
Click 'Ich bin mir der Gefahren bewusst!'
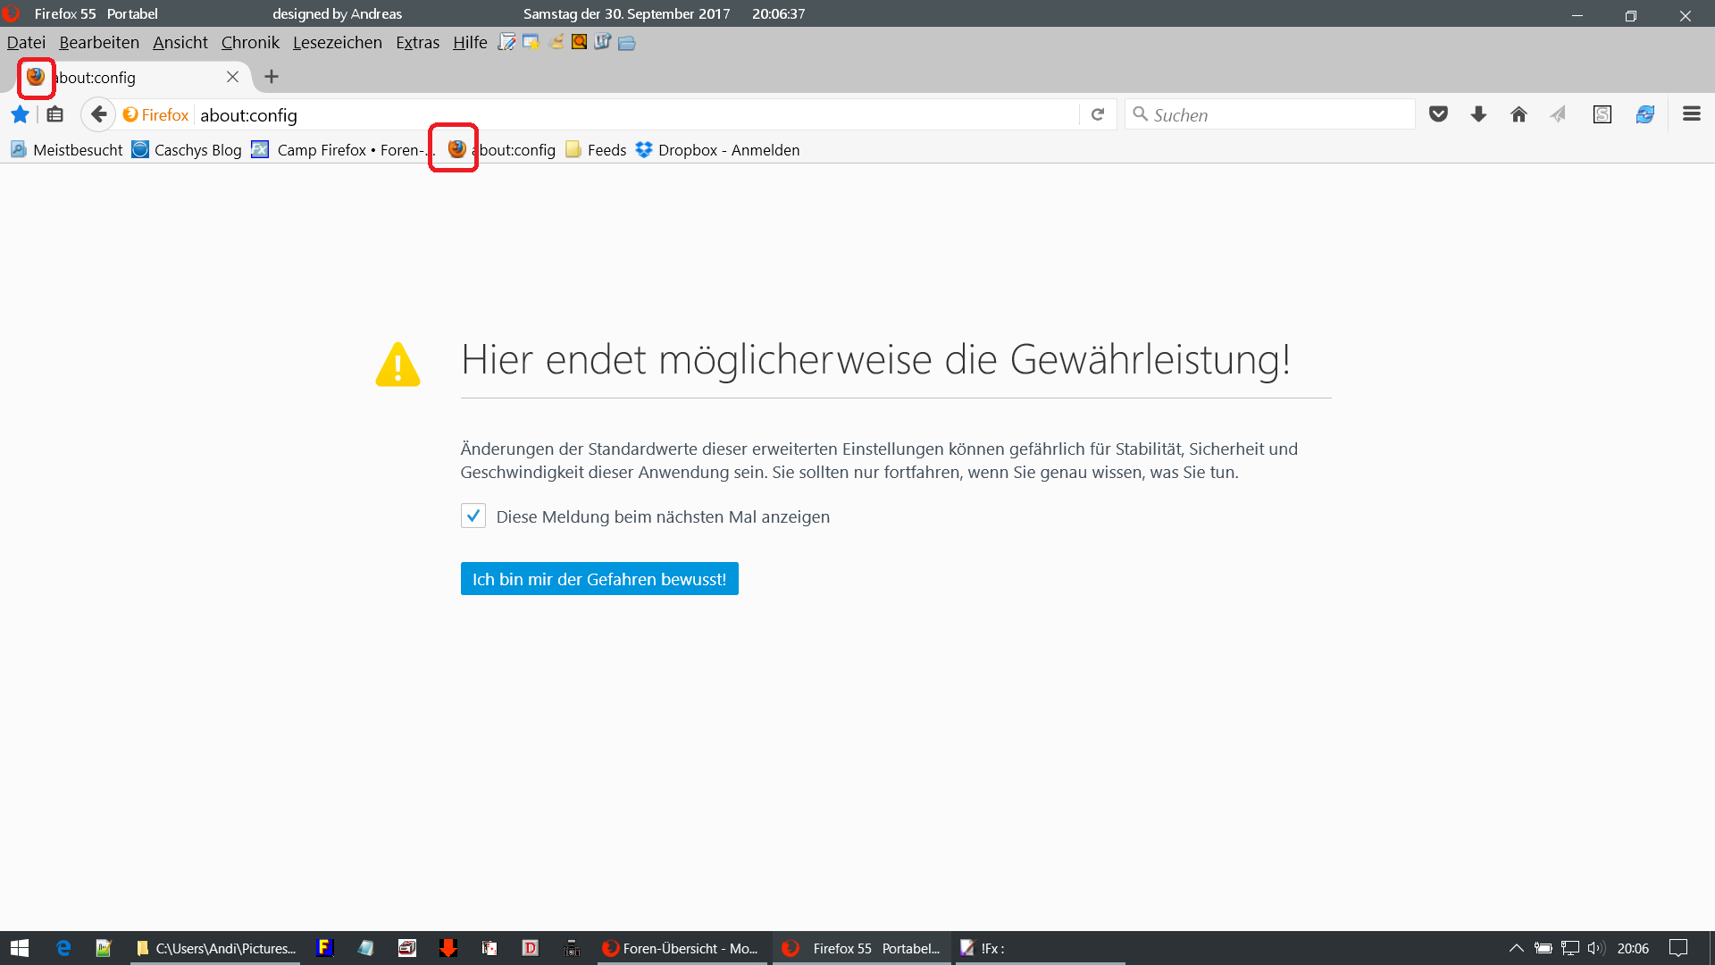pos(598,579)
